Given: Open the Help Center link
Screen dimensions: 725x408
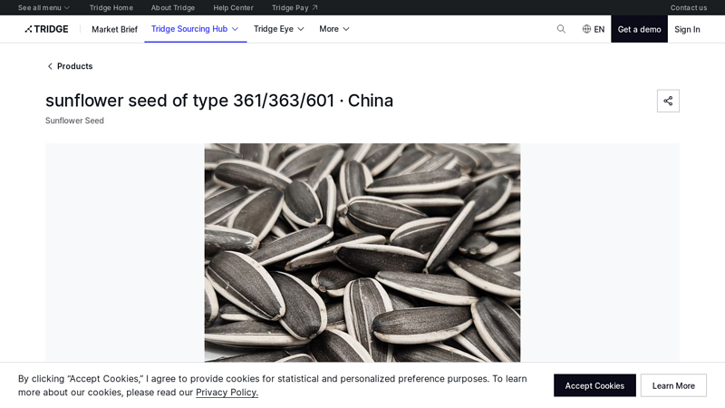Looking at the screenshot, I should click(233, 7).
